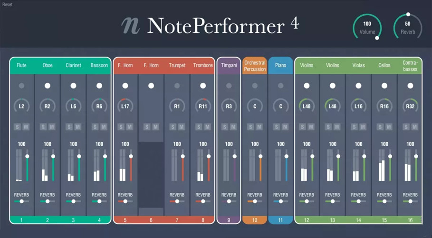Click the Violas L16 pan knob

[x=358, y=106]
